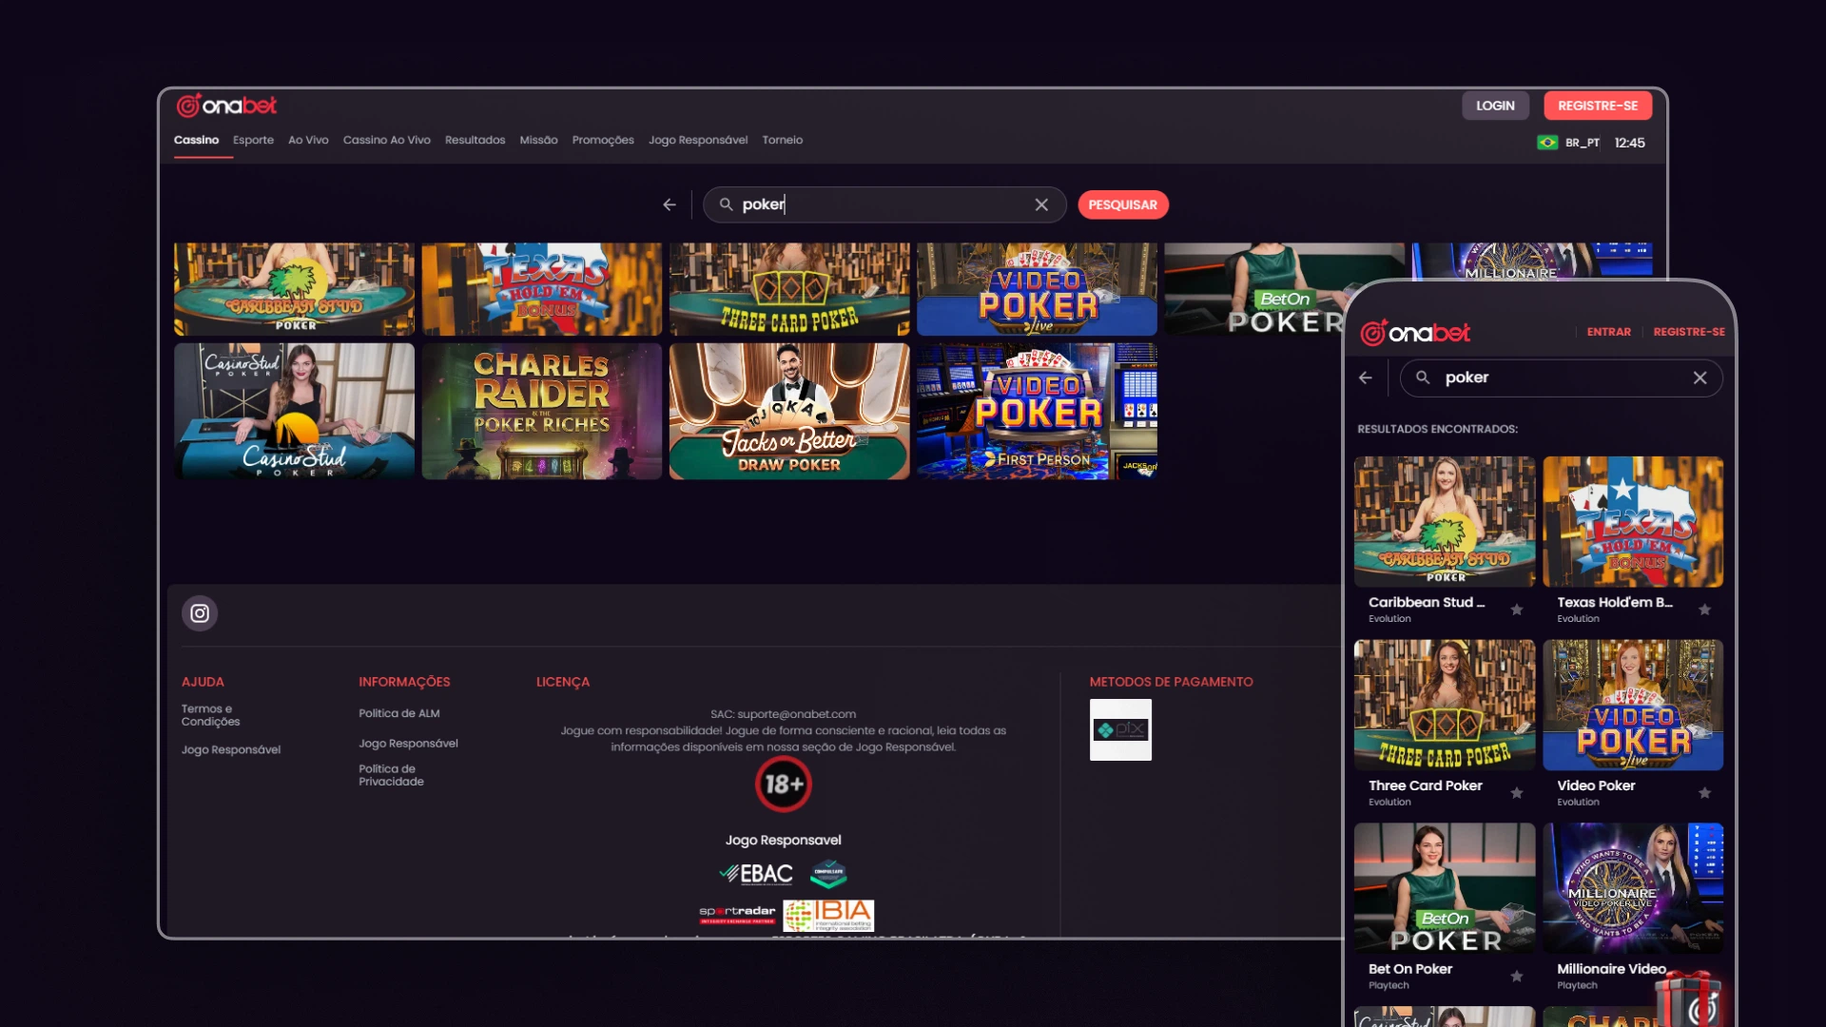
Task: Click the onabet logo in desktop header
Action: pos(226,106)
